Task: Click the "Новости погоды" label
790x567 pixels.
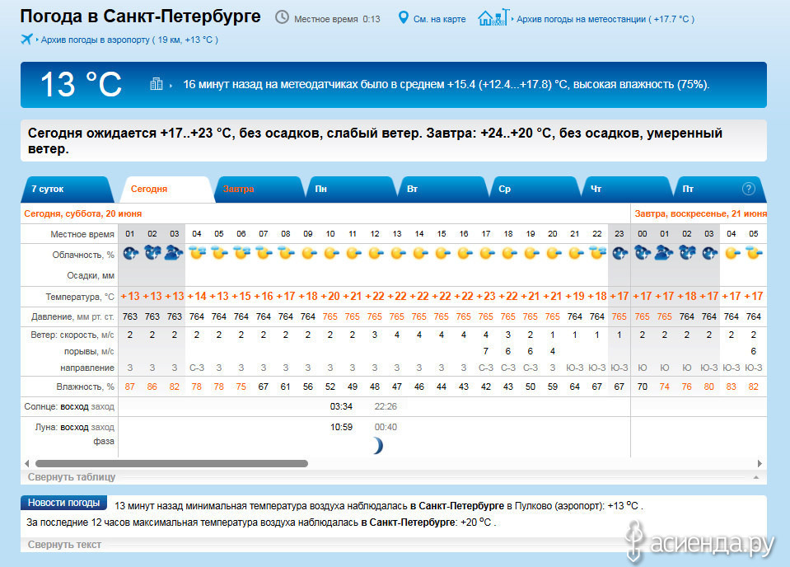Action: [x=63, y=503]
